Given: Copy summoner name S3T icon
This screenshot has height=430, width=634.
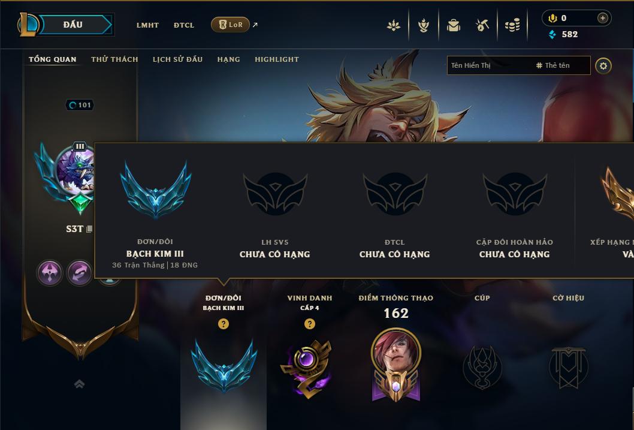Looking at the screenshot, I should tap(89, 229).
